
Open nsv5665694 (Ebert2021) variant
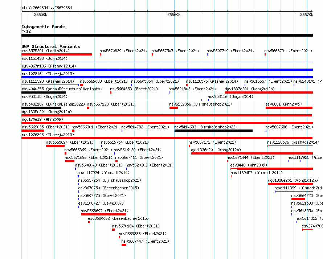pyautogui.click(x=70, y=142)
